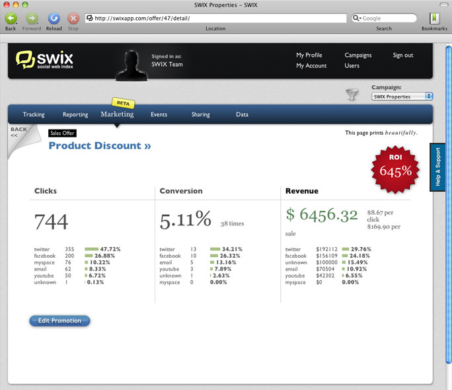Click the Revenue column heading
Image resolution: width=452 pixels, height=390 pixels.
302,191
